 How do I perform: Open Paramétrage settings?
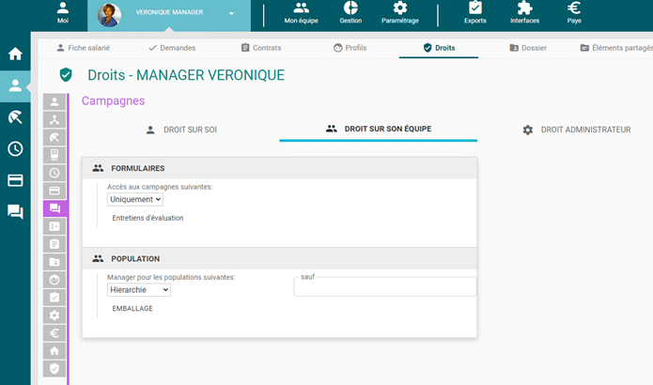tap(400, 13)
